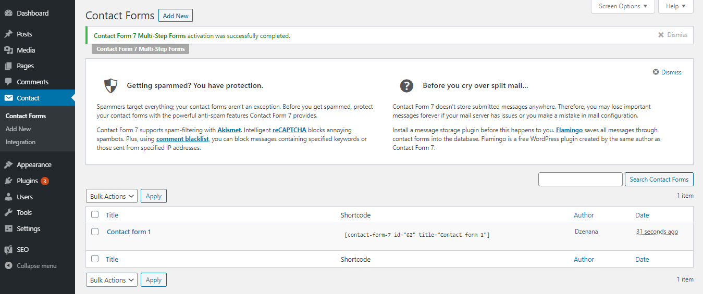Click the Users person icon
The width and height of the screenshot is (703, 294).
(x=8, y=197)
